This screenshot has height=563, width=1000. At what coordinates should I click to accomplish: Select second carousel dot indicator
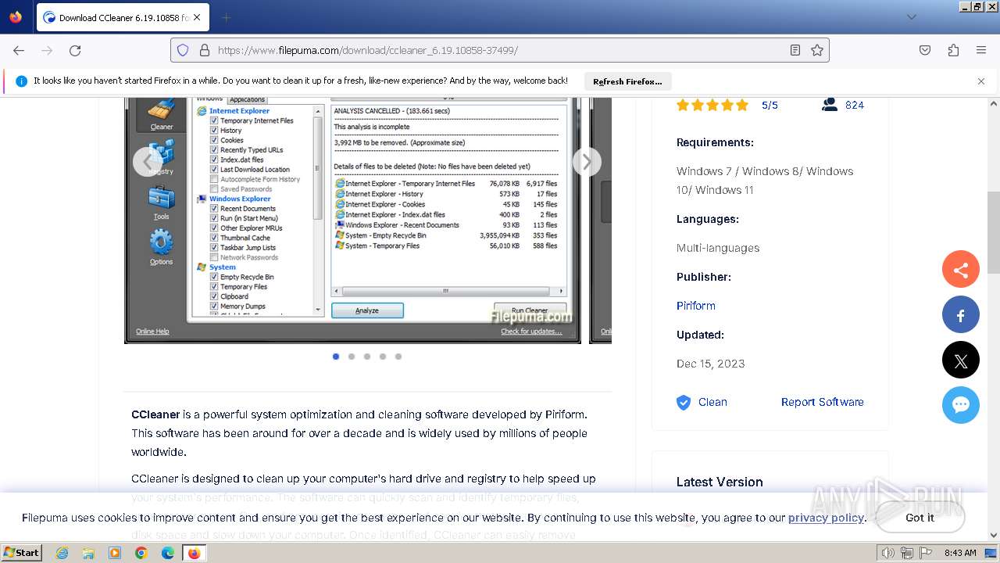tap(352, 357)
